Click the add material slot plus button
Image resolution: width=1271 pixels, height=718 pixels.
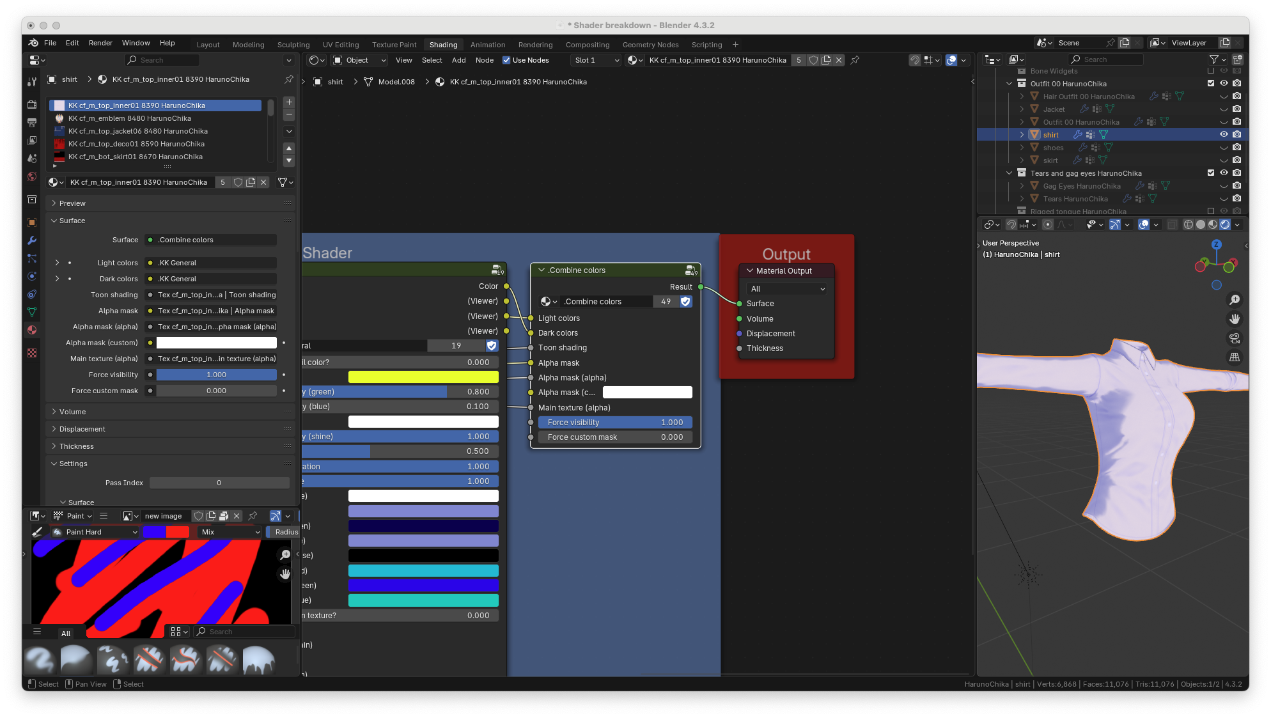289,102
